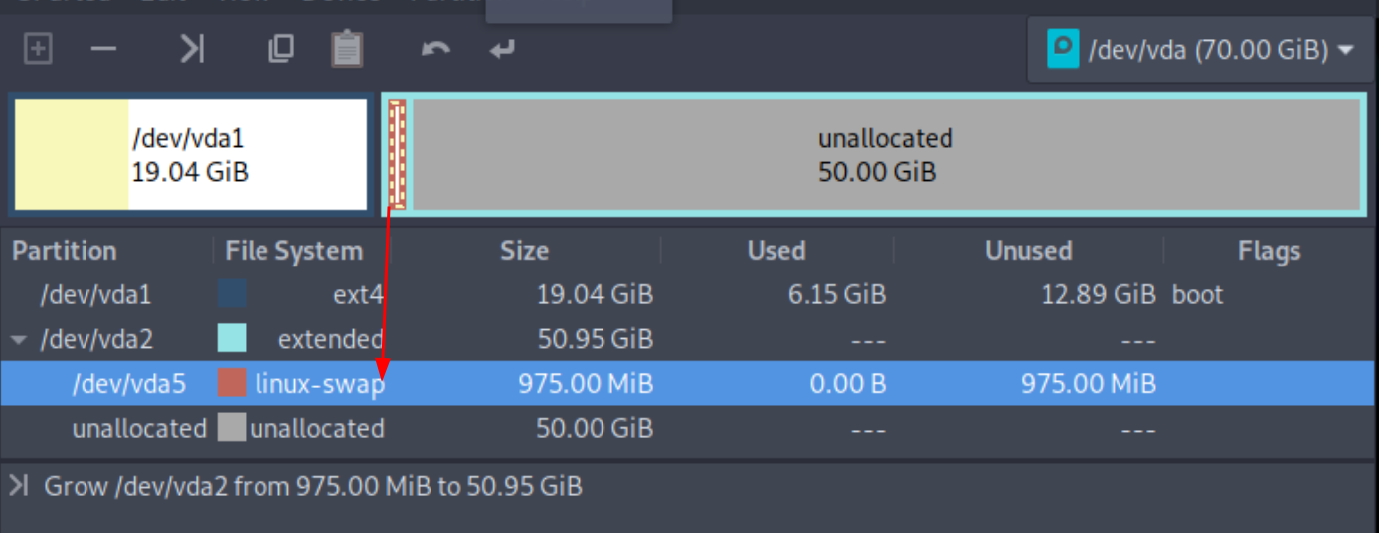Collapse the /dev/vda2 extended partition tree
Viewport: 1379px width, 533px height.
(x=18, y=340)
